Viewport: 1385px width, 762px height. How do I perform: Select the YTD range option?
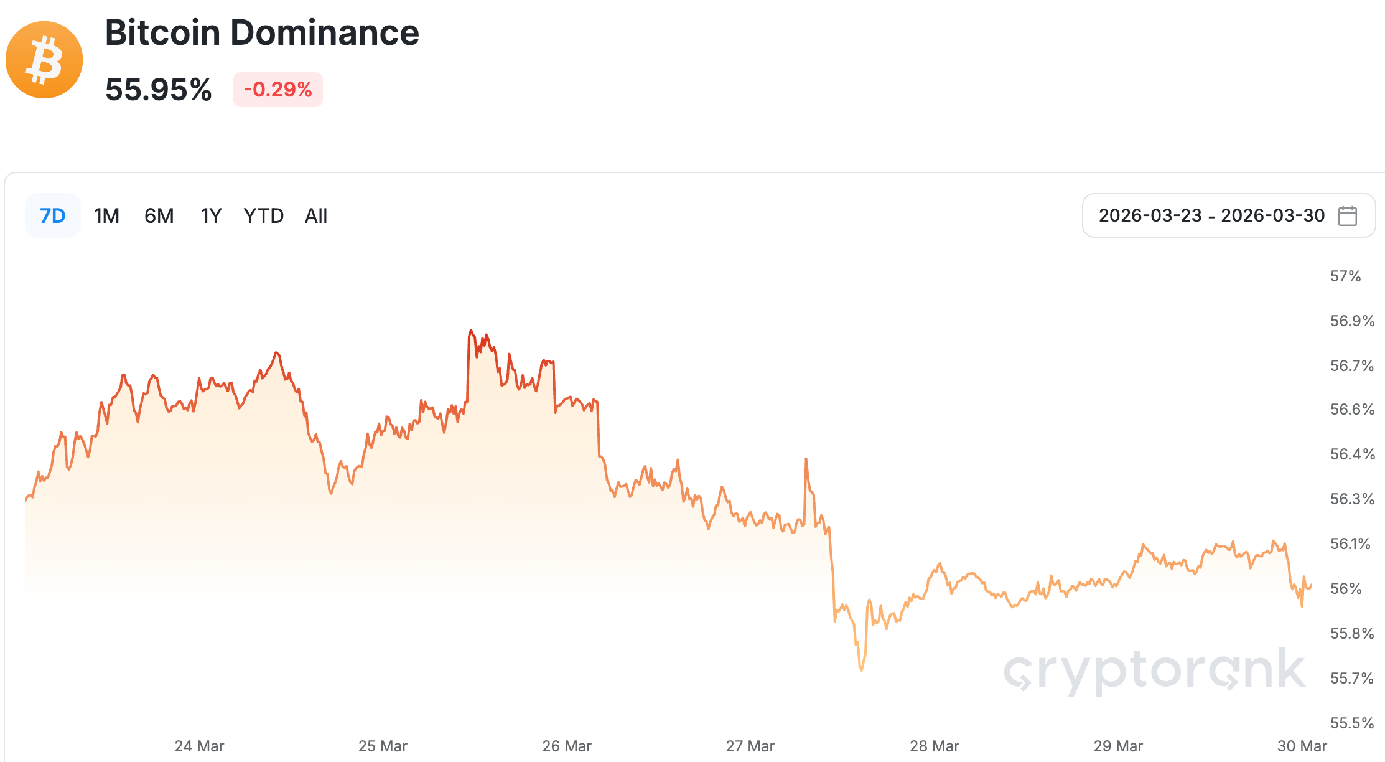click(x=264, y=216)
